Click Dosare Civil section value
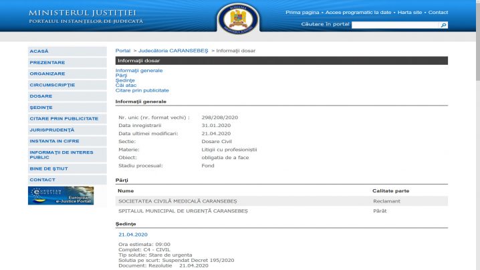The height and width of the screenshot is (270, 480). pyautogui.click(x=217, y=142)
